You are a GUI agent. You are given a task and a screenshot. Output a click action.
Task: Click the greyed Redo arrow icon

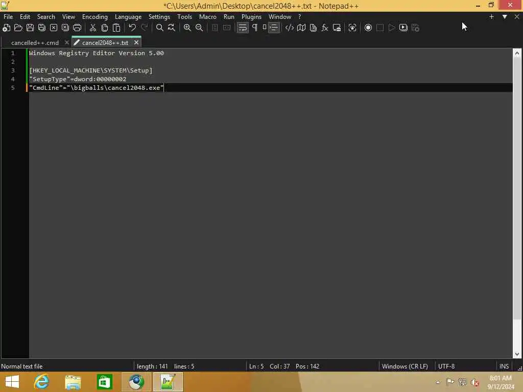(144, 28)
